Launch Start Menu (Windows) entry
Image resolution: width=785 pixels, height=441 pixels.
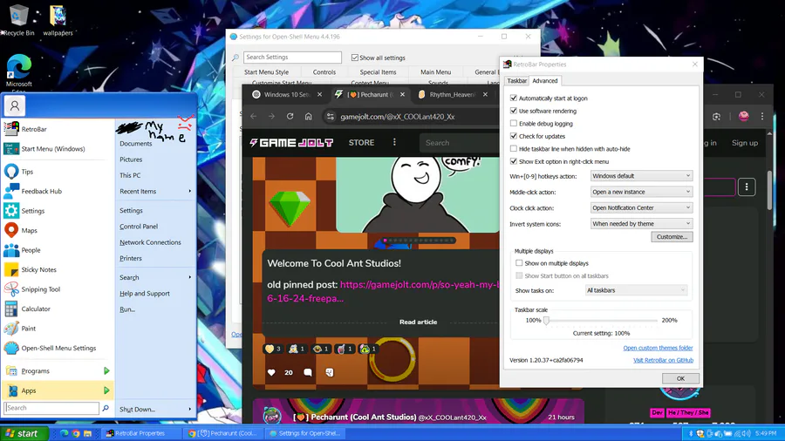click(x=58, y=148)
